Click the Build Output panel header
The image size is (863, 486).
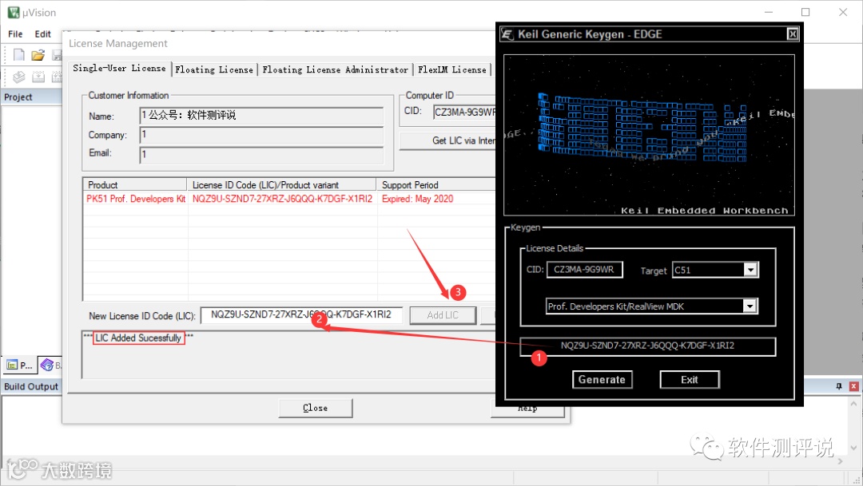coord(31,386)
